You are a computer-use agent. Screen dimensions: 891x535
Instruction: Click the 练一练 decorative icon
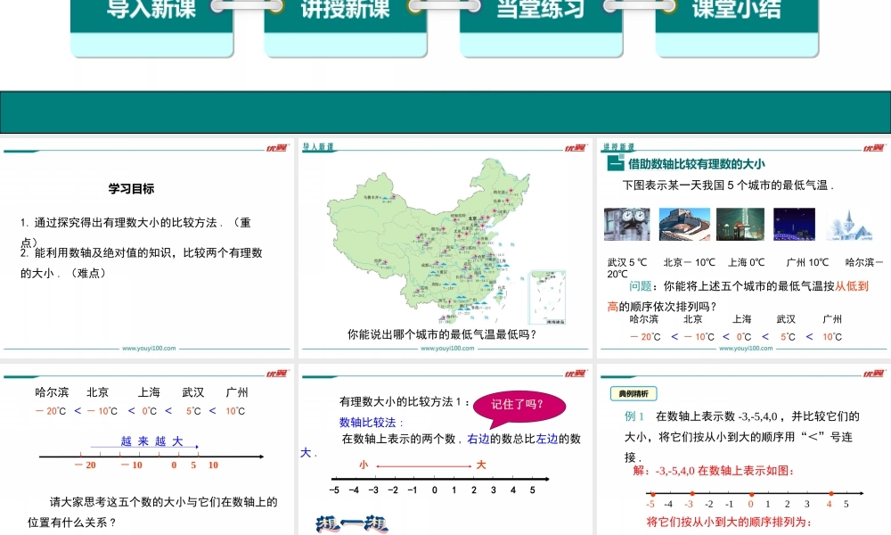pos(352,523)
